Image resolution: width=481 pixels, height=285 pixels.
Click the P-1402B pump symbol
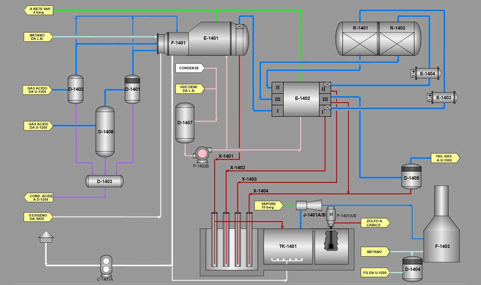point(201,153)
